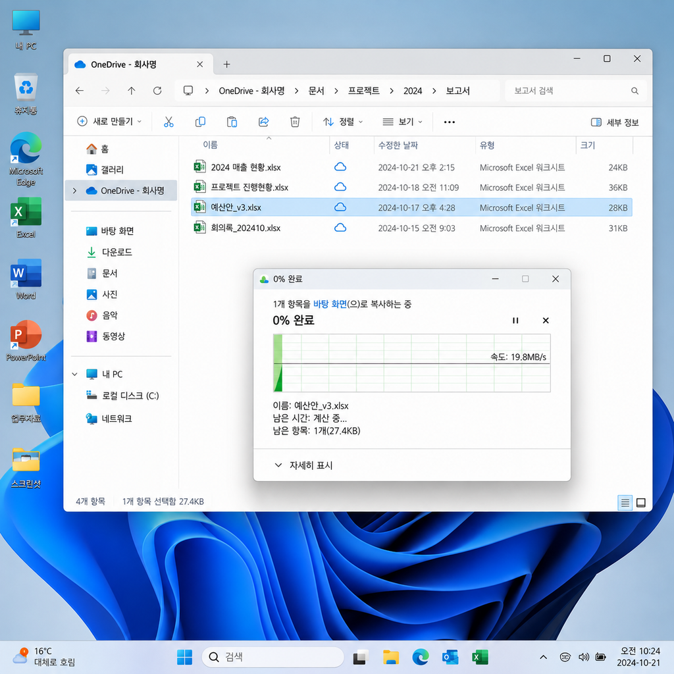Viewport: 674px width, 674px height.
Task: Close the OneDrive - 회사명 tab
Action: tap(200, 65)
